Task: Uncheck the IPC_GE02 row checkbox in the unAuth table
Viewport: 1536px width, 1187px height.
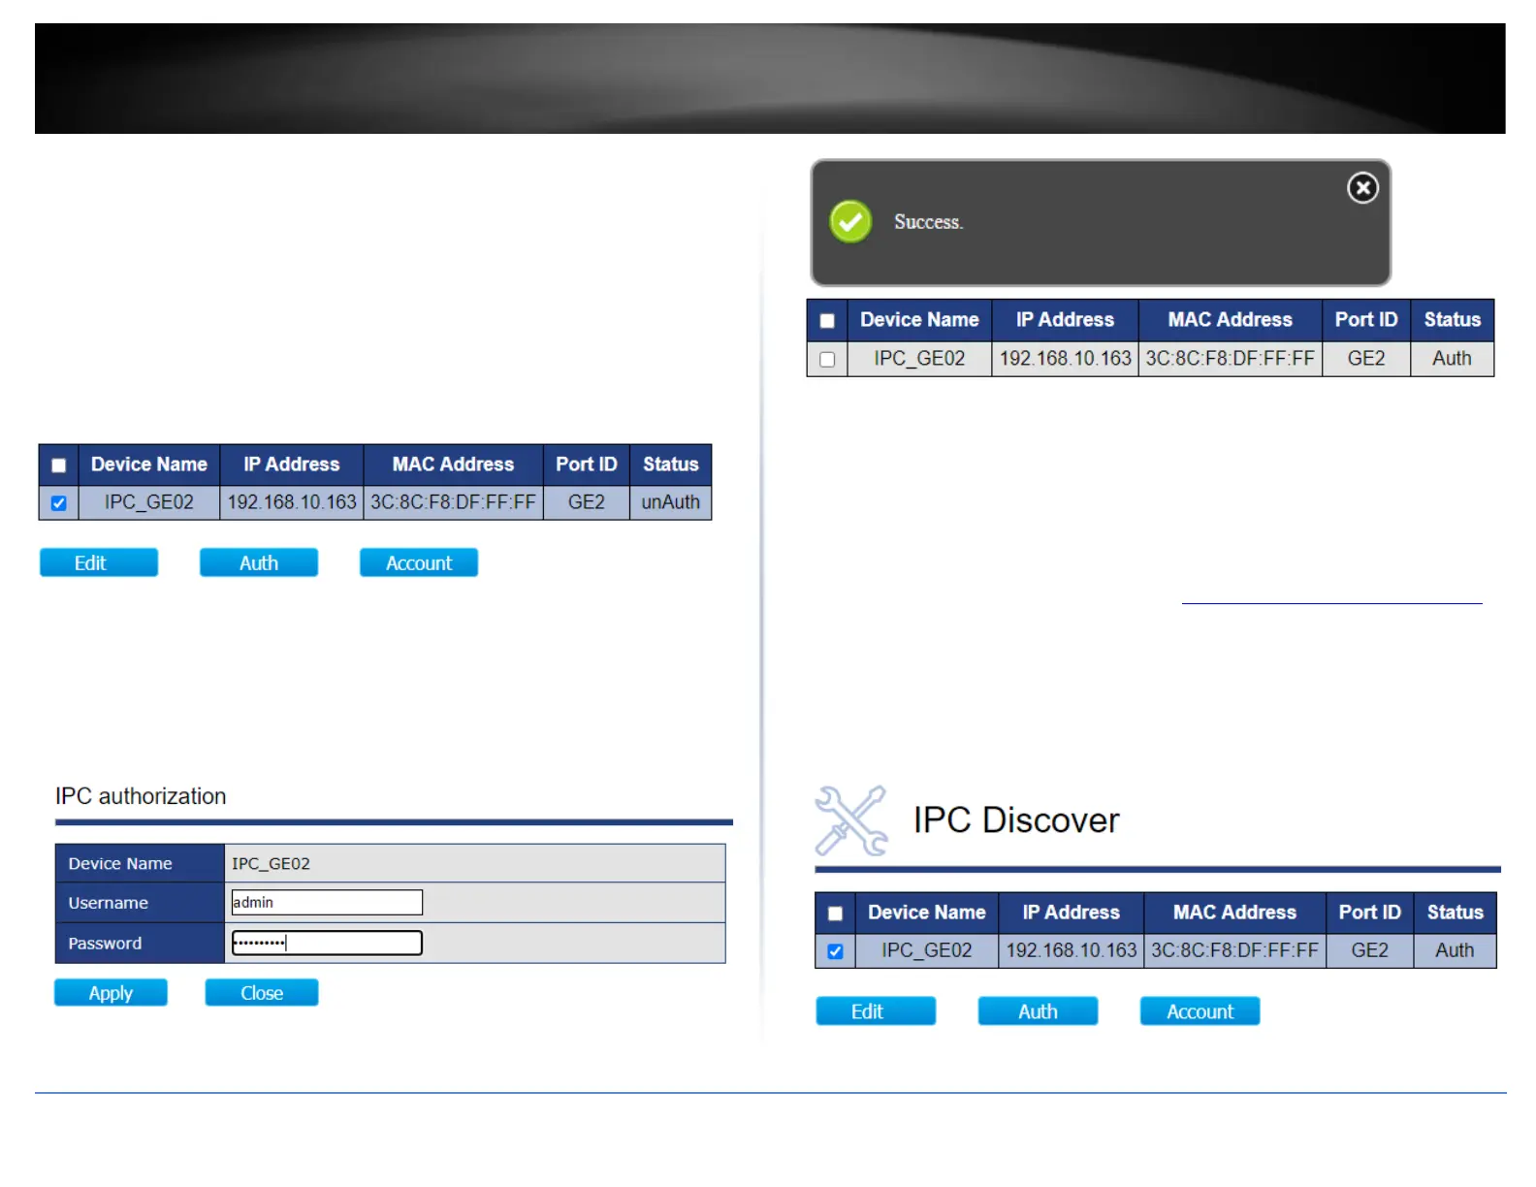Action: point(59,503)
